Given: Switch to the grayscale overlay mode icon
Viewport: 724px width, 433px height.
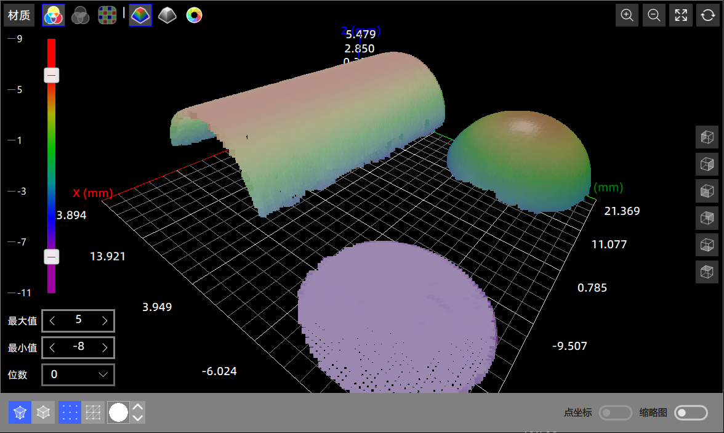Looking at the screenshot, I should (80, 15).
